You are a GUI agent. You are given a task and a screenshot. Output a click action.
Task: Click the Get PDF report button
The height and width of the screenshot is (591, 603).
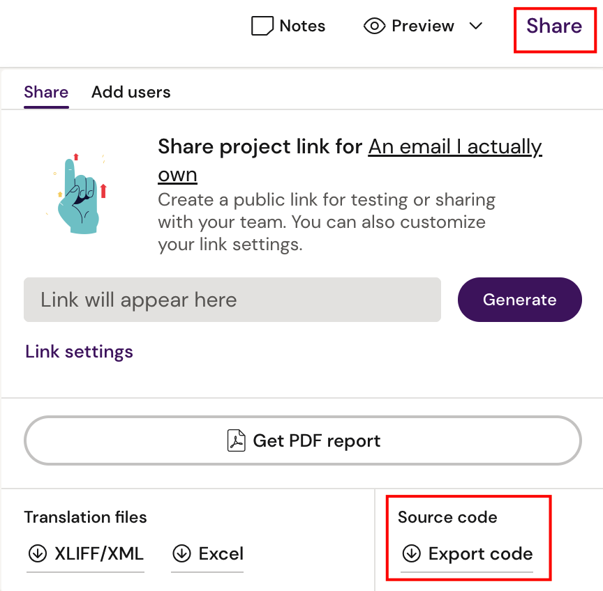click(x=303, y=440)
